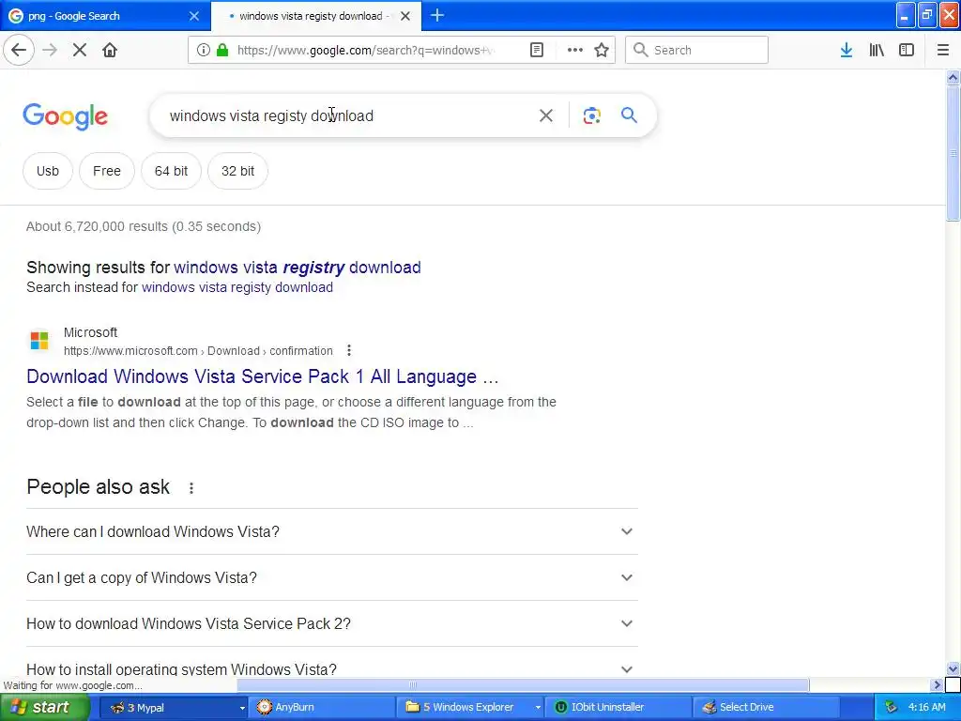Open People also ask options menu

click(x=191, y=488)
